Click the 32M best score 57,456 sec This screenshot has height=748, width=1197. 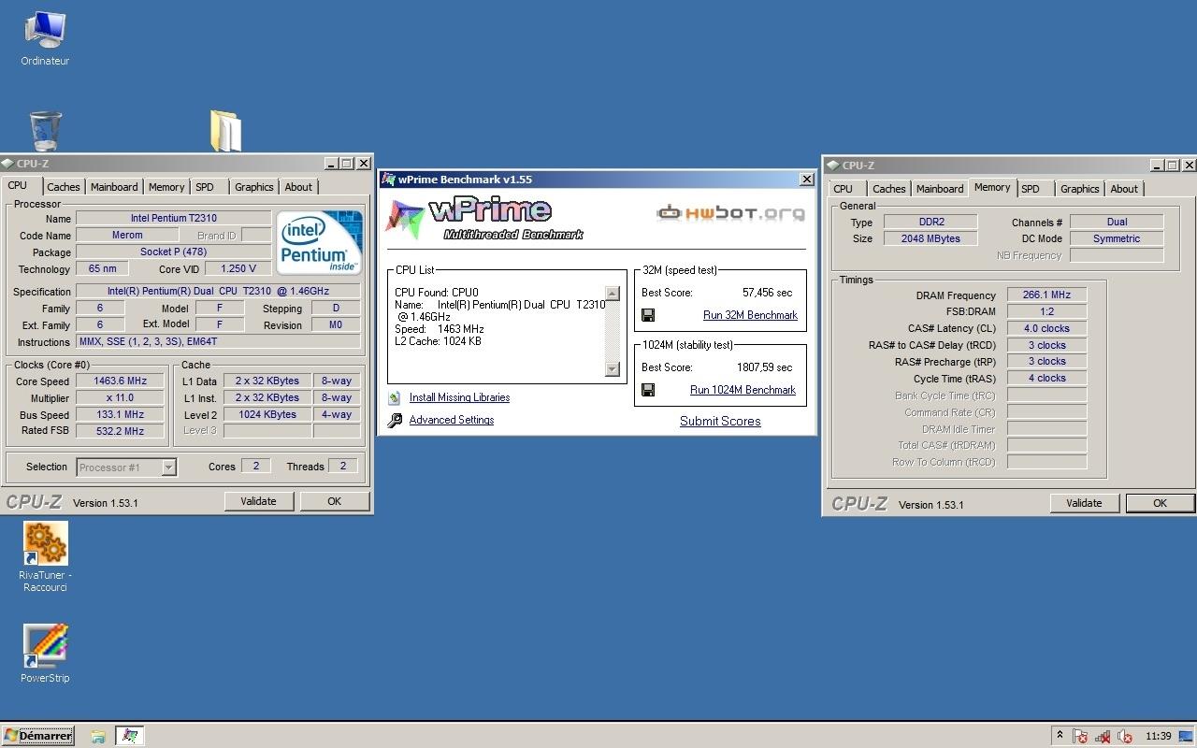pos(767,293)
